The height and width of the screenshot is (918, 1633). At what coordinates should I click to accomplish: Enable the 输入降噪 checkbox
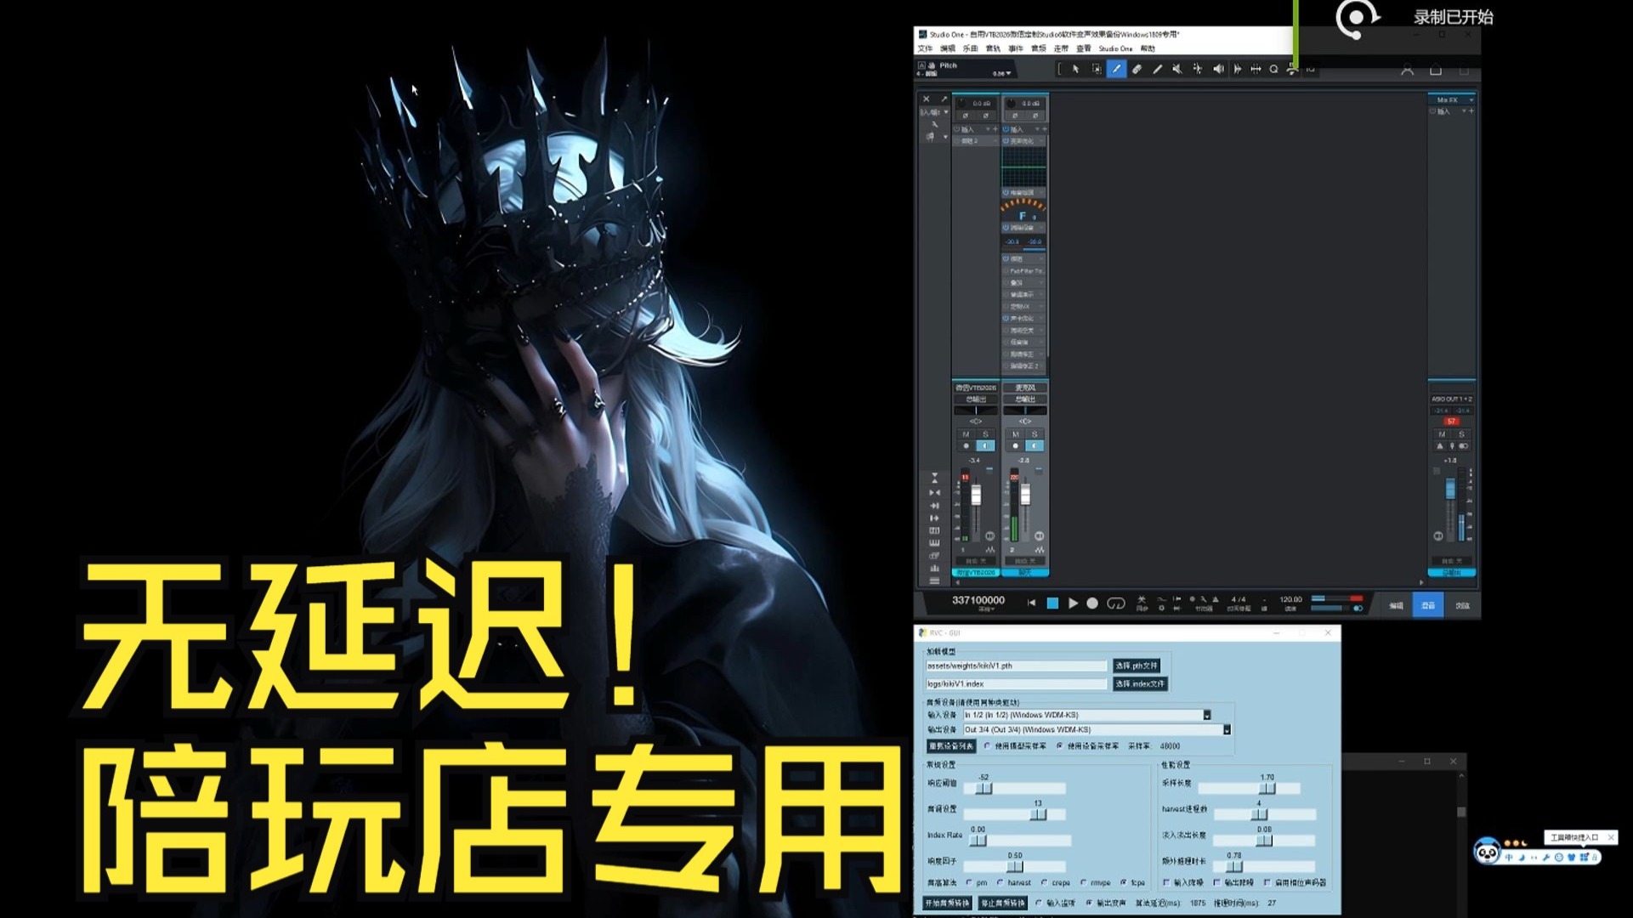(x=1166, y=882)
